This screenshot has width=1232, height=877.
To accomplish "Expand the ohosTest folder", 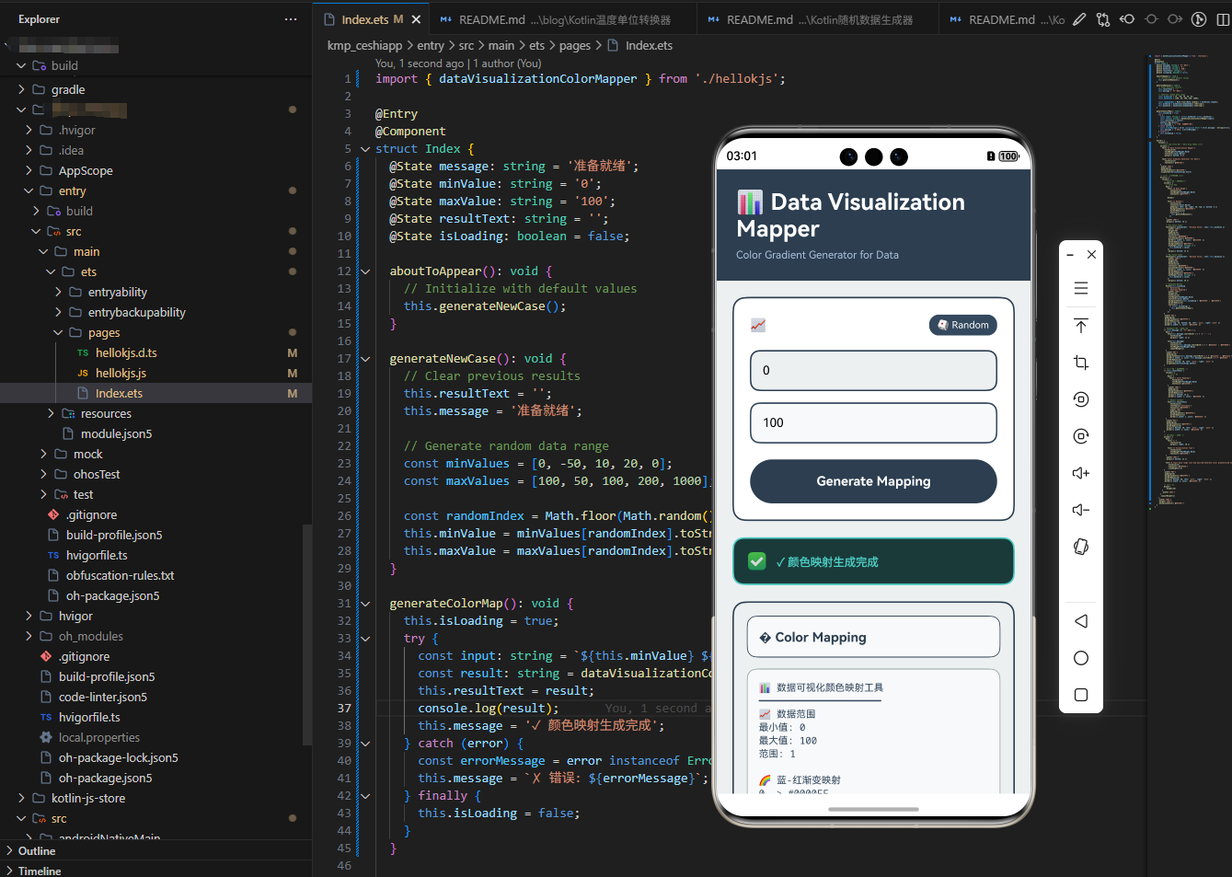I will tap(44, 474).
